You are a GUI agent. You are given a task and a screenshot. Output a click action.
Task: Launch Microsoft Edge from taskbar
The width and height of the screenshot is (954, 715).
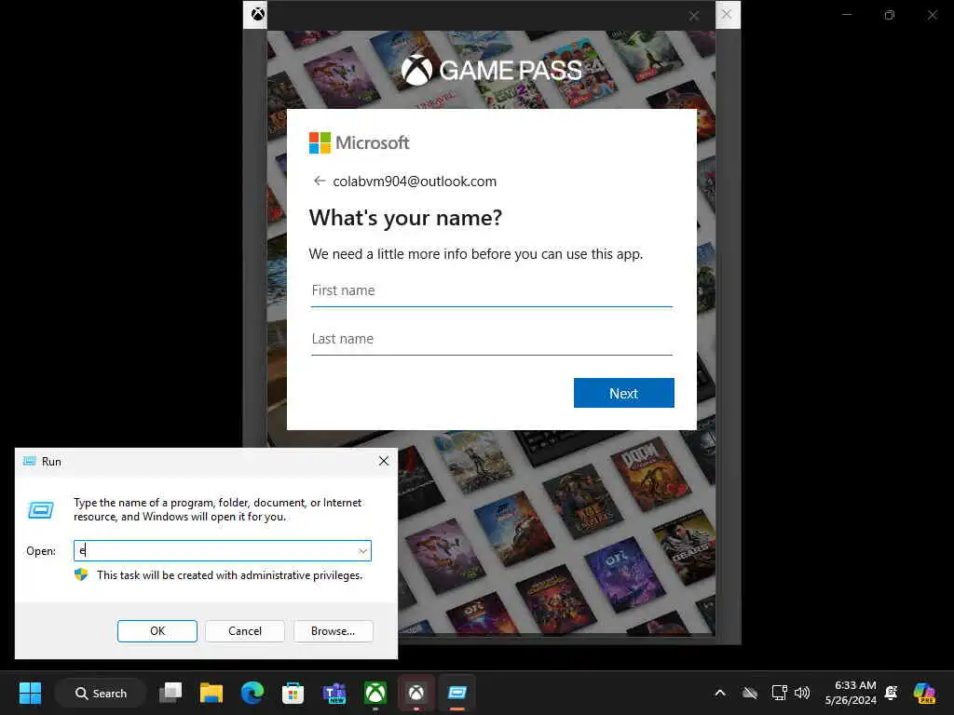click(x=252, y=693)
